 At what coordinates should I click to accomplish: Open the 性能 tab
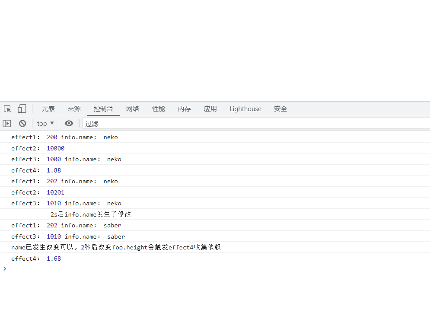(x=159, y=109)
